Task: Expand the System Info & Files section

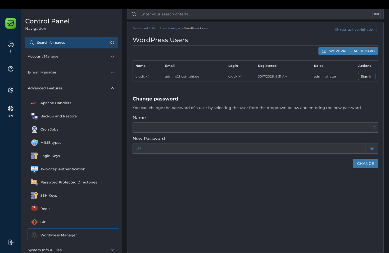Action: coord(71,250)
